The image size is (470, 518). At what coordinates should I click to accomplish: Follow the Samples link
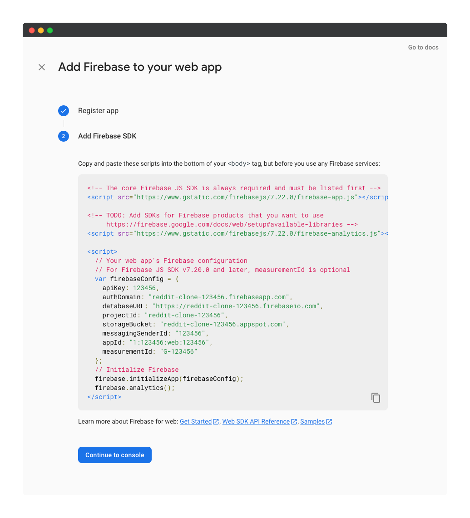click(312, 422)
